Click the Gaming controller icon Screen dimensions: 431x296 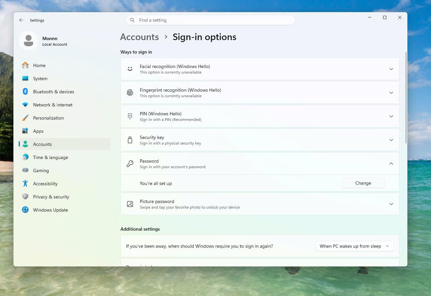point(25,171)
